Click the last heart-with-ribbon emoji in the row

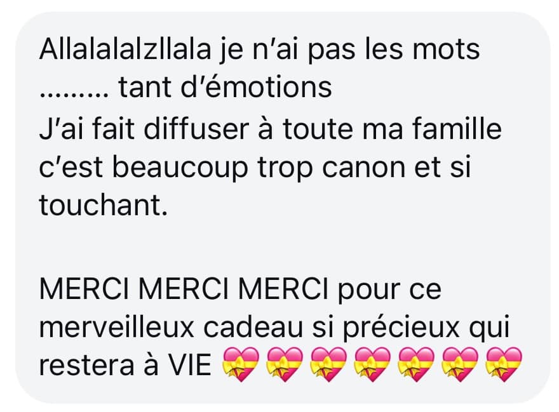504,364
